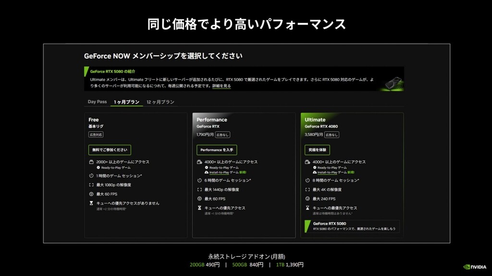Image resolution: width=492 pixels, height=276 pixels.
Task: Click the 永続ストレージ アドオン(月額) label
Action: point(246,257)
